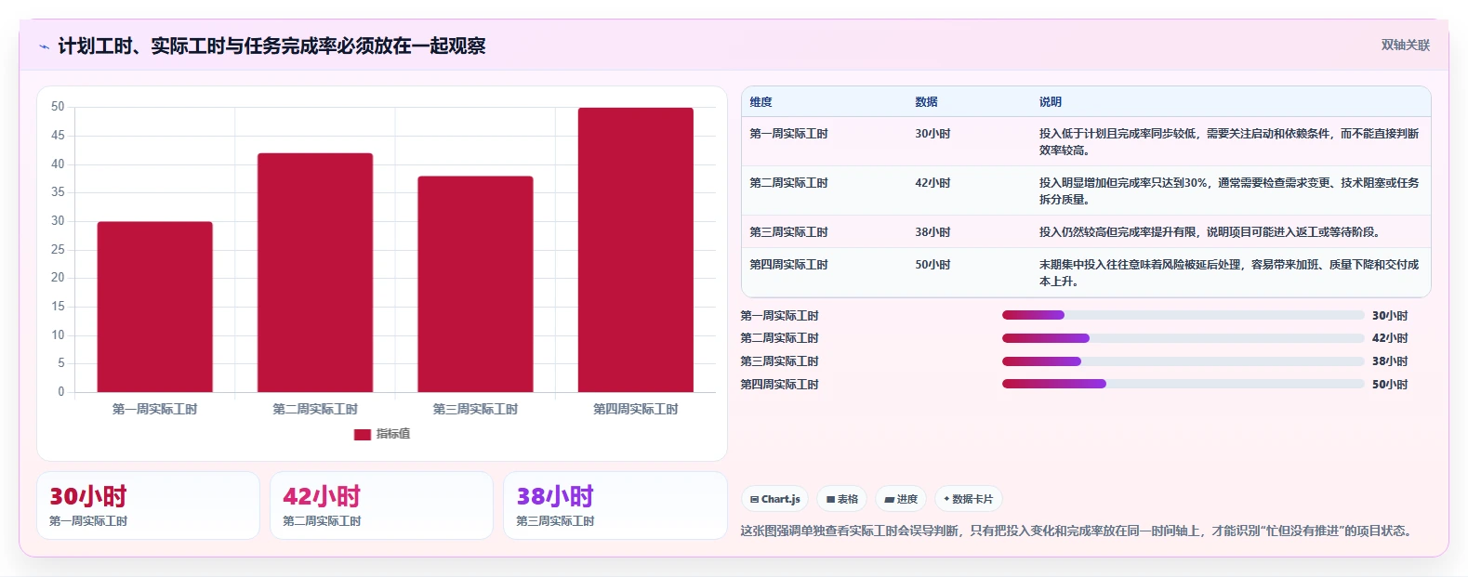This screenshot has width=1468, height=577.
Task: Click the 50小时 value beside the progress bar
Action: click(1390, 385)
